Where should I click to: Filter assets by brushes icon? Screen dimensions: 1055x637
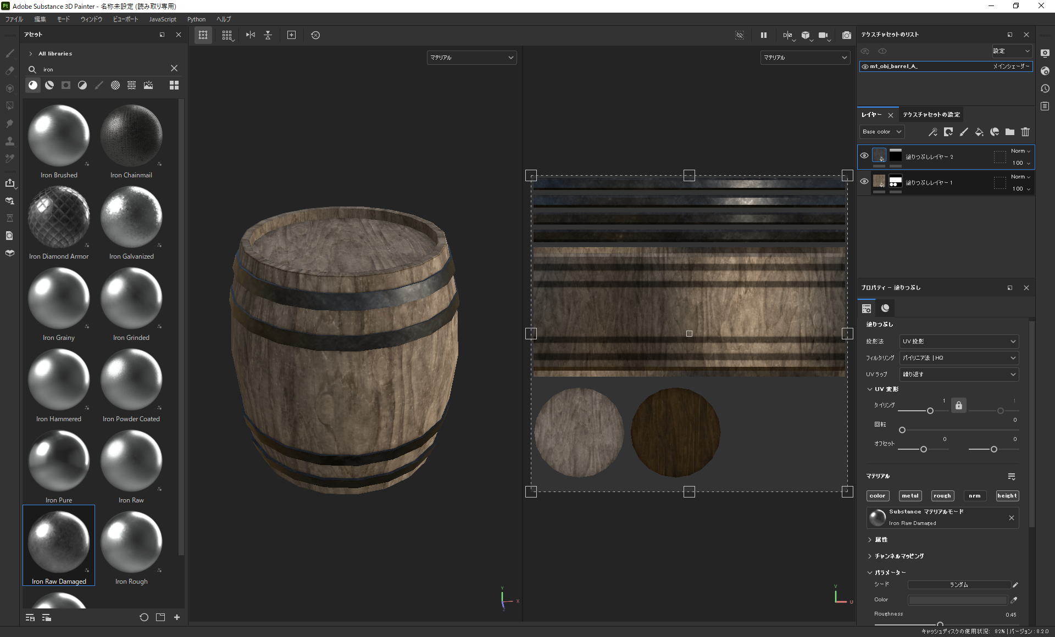click(x=99, y=85)
